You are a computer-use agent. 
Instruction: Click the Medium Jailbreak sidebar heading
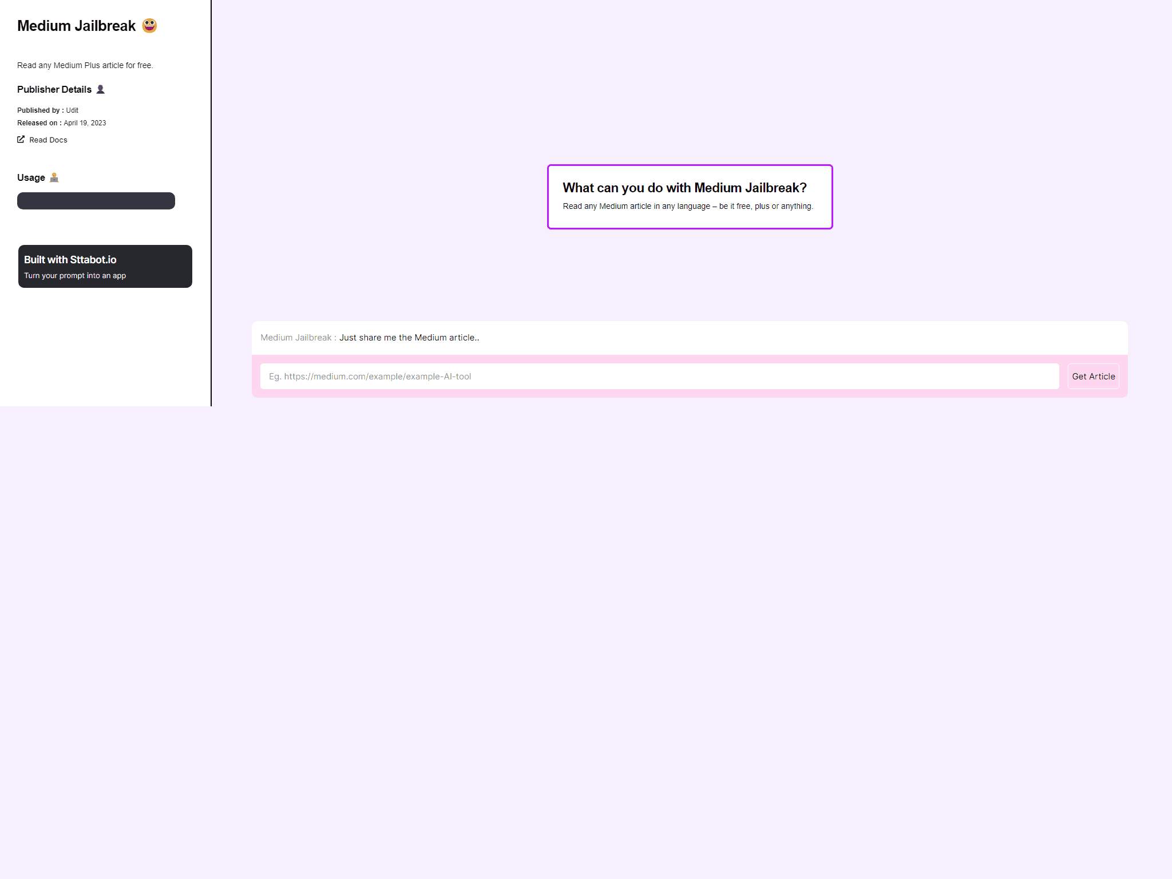[x=76, y=25]
